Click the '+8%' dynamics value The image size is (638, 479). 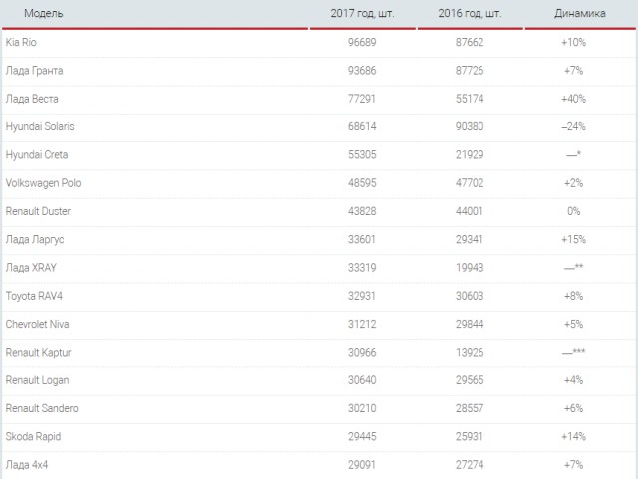click(x=574, y=296)
